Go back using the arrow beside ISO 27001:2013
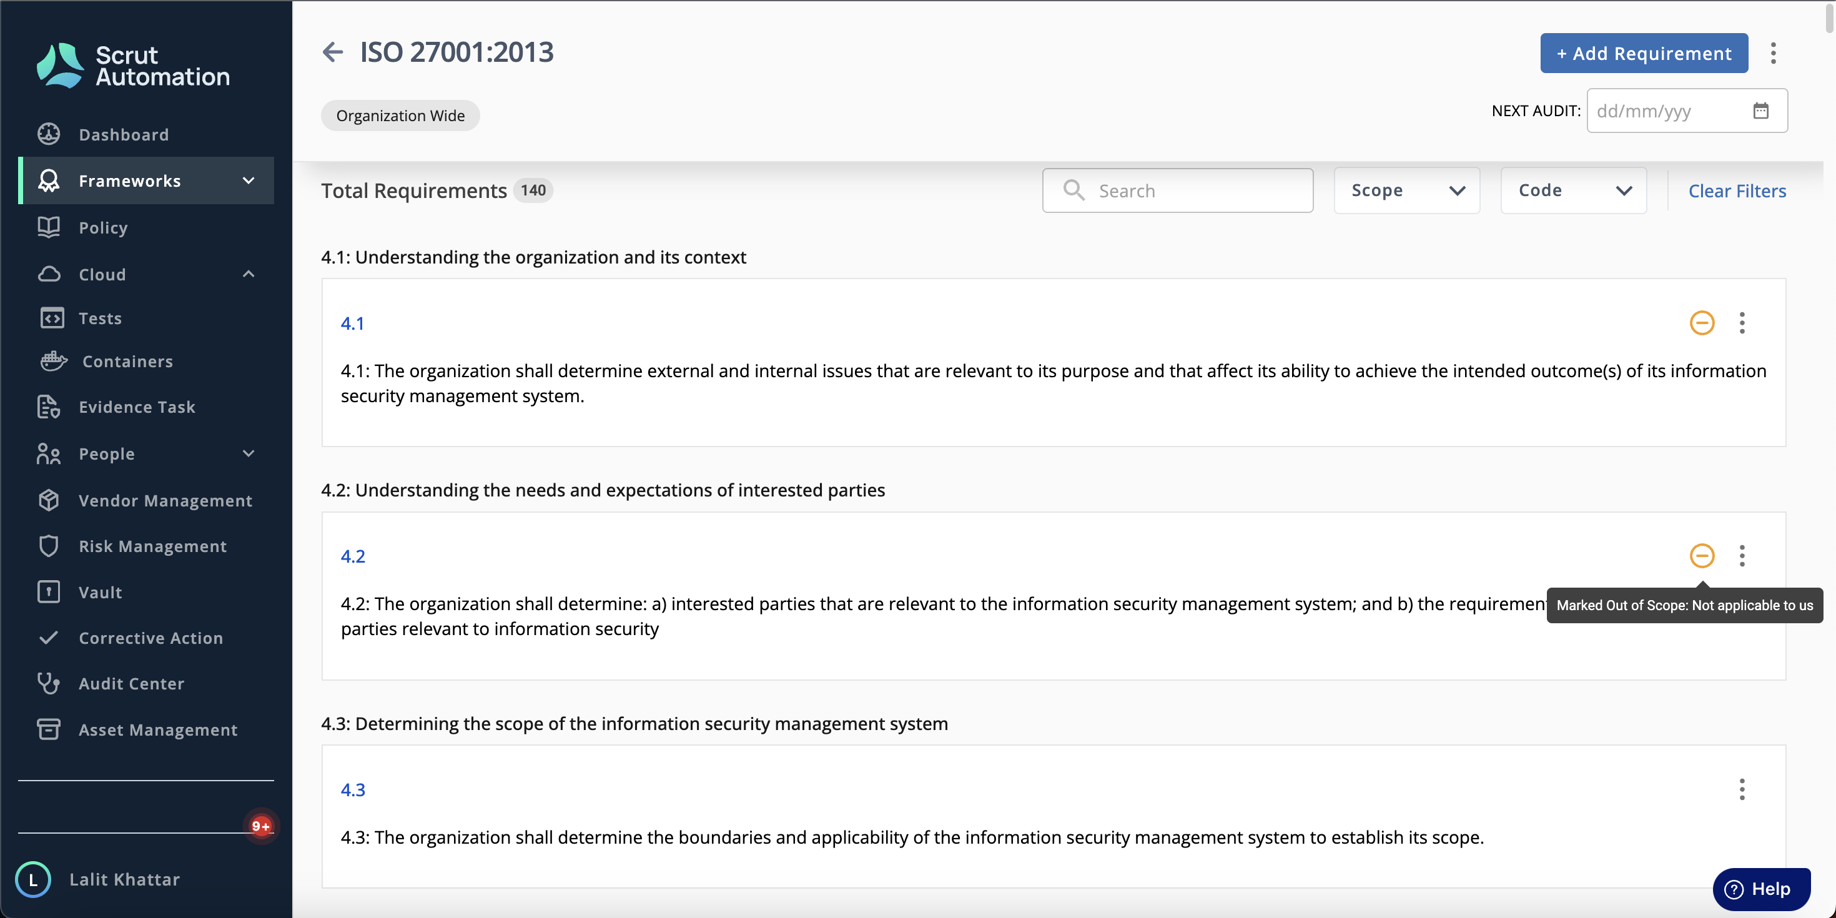1836x918 pixels. [x=333, y=52]
